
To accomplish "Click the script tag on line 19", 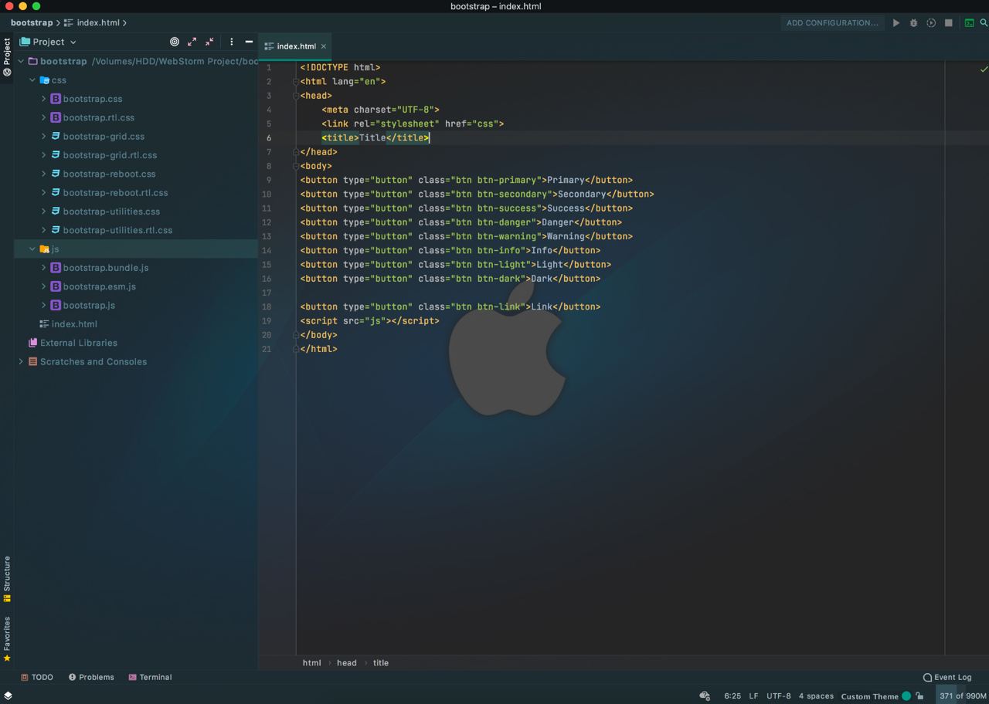I will pyautogui.click(x=369, y=320).
